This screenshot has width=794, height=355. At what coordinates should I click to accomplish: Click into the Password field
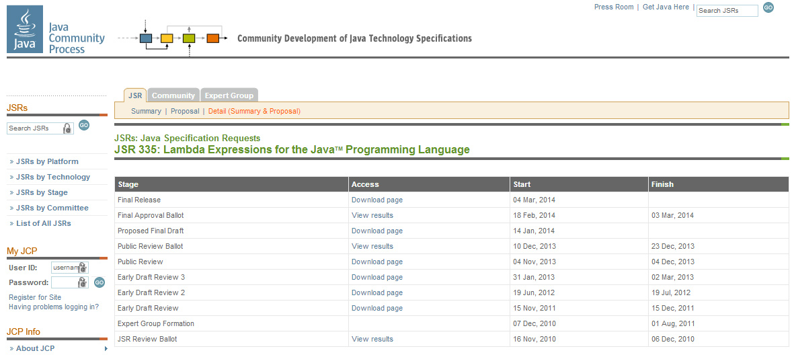(x=69, y=282)
